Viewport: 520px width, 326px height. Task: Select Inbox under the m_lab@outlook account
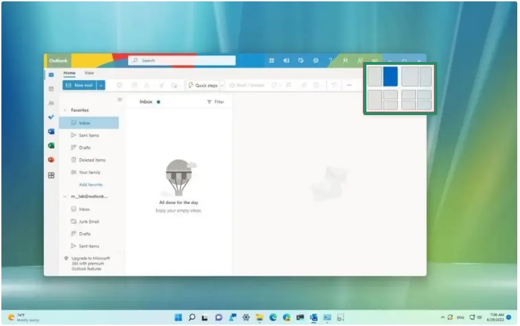coord(89,209)
